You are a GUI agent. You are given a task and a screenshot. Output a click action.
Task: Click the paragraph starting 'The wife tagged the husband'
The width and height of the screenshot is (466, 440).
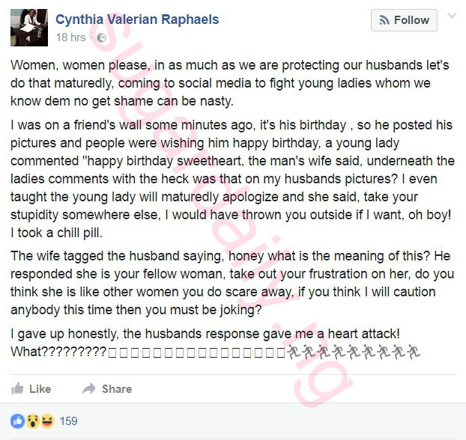[x=232, y=283]
